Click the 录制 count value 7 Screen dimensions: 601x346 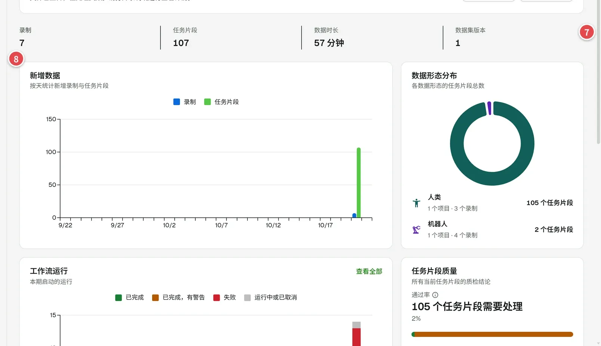pyautogui.click(x=22, y=43)
